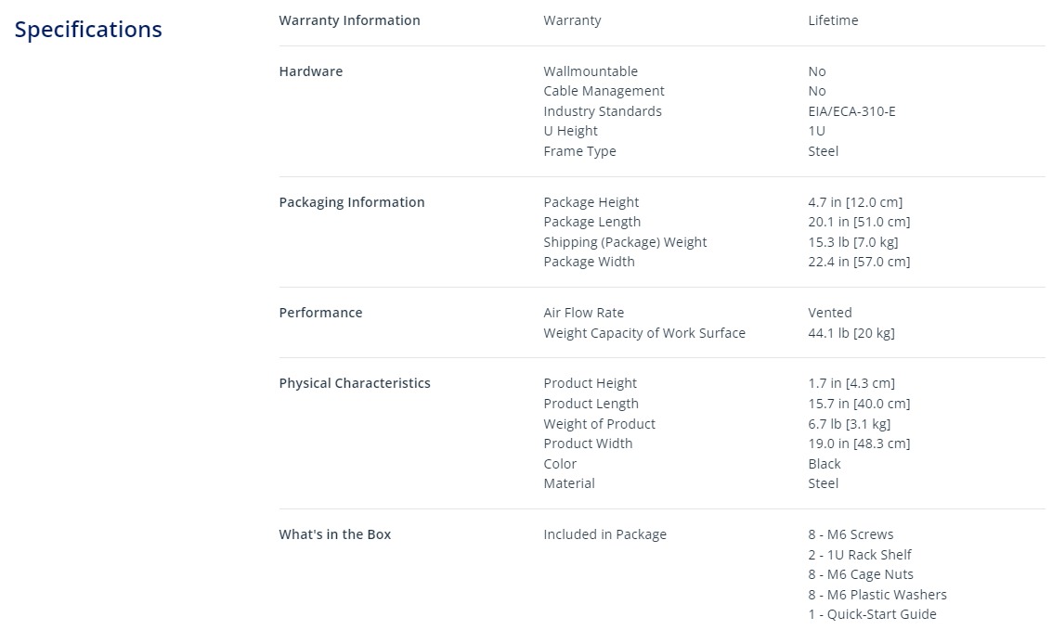Select the What's in the Box label
This screenshot has width=1052, height=630.
pyautogui.click(x=335, y=534)
